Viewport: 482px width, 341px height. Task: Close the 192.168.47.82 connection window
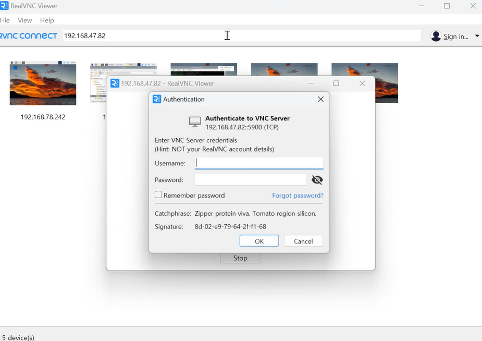tap(363, 83)
